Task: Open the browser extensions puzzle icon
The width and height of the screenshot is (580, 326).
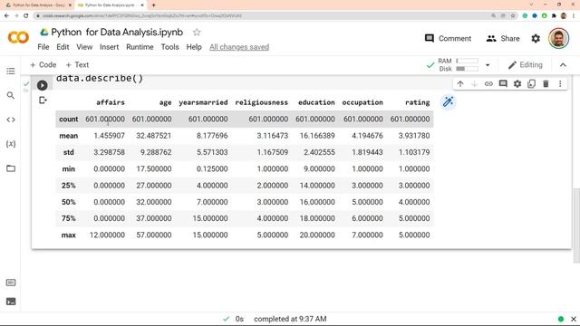Action: pos(554,16)
